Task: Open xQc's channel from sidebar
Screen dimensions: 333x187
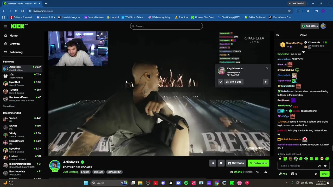Action: [22, 76]
